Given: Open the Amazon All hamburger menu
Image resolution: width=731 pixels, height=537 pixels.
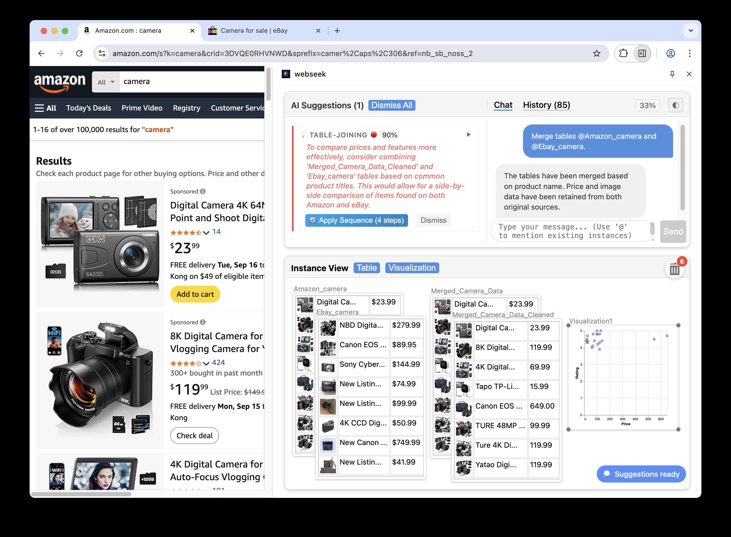Looking at the screenshot, I should point(45,108).
